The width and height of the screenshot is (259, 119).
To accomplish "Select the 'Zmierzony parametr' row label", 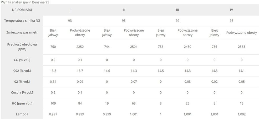I will [x=22, y=33].
